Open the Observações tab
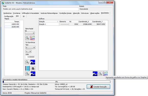 point(95,13)
